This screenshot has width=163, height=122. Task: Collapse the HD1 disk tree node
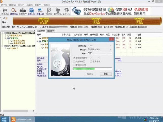2,46
